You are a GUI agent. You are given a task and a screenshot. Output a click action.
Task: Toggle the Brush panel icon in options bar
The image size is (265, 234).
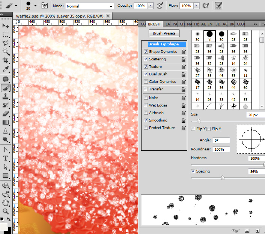tap(45, 6)
